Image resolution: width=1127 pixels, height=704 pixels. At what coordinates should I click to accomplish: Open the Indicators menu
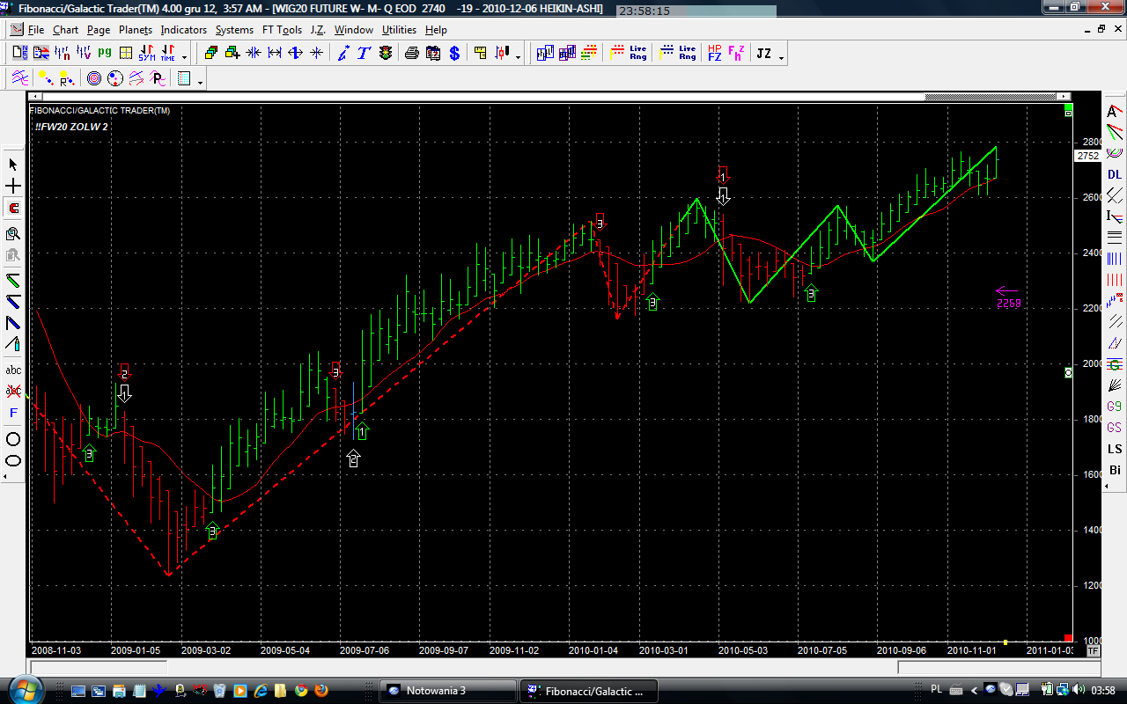(183, 30)
